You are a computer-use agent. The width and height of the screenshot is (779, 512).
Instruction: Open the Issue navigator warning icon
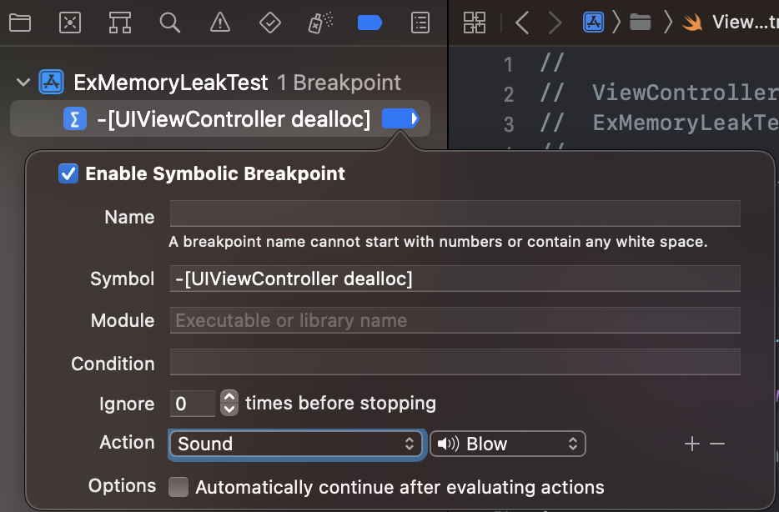pos(220,23)
